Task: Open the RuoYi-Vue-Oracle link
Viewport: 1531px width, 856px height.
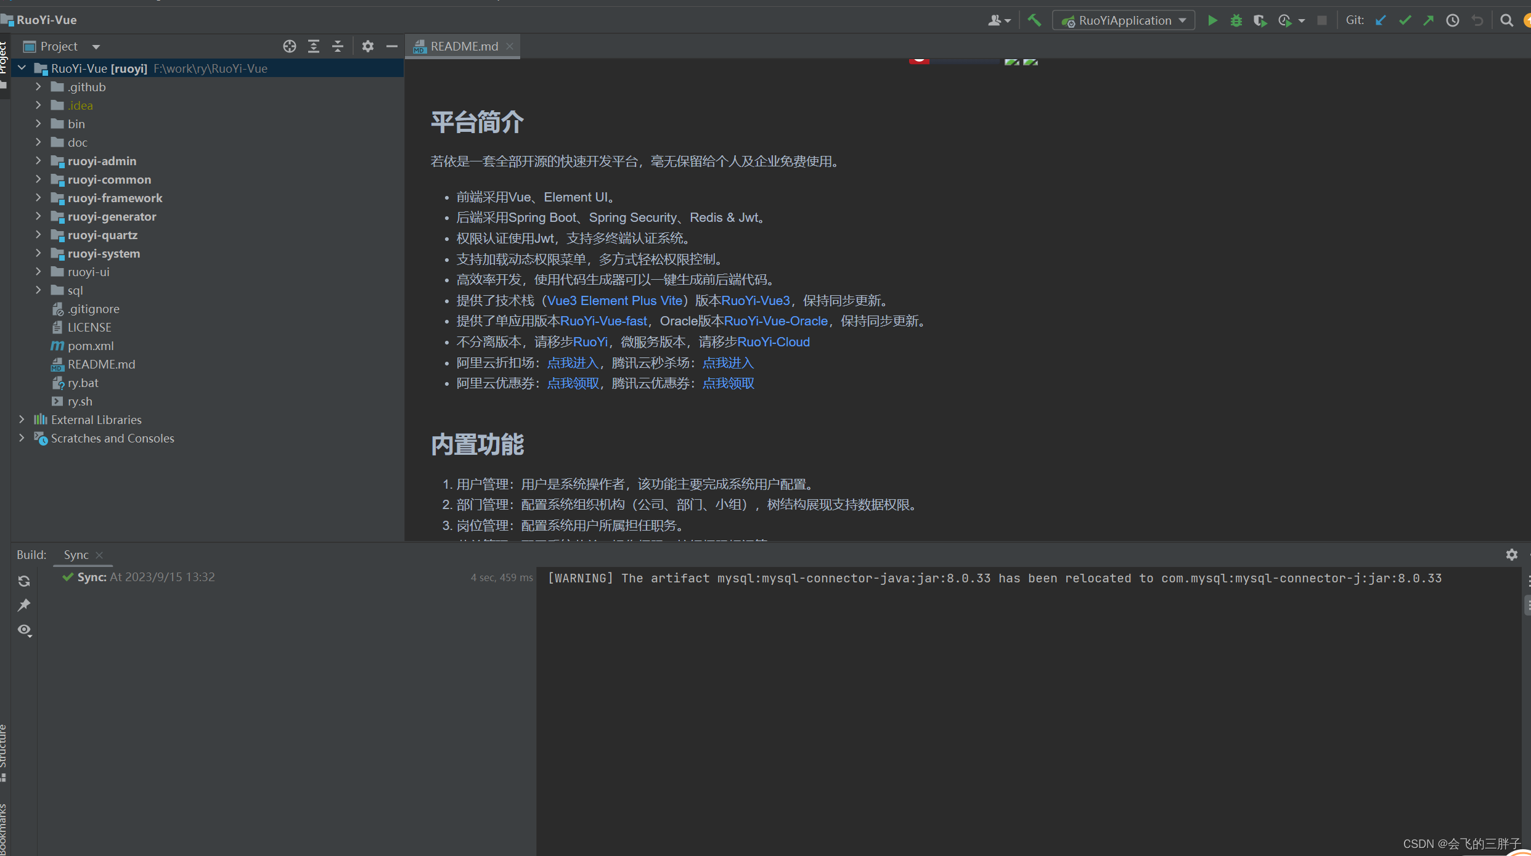Action: (x=775, y=321)
